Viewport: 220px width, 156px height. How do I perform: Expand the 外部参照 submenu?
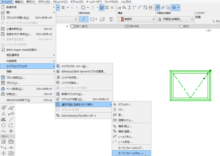28,61
